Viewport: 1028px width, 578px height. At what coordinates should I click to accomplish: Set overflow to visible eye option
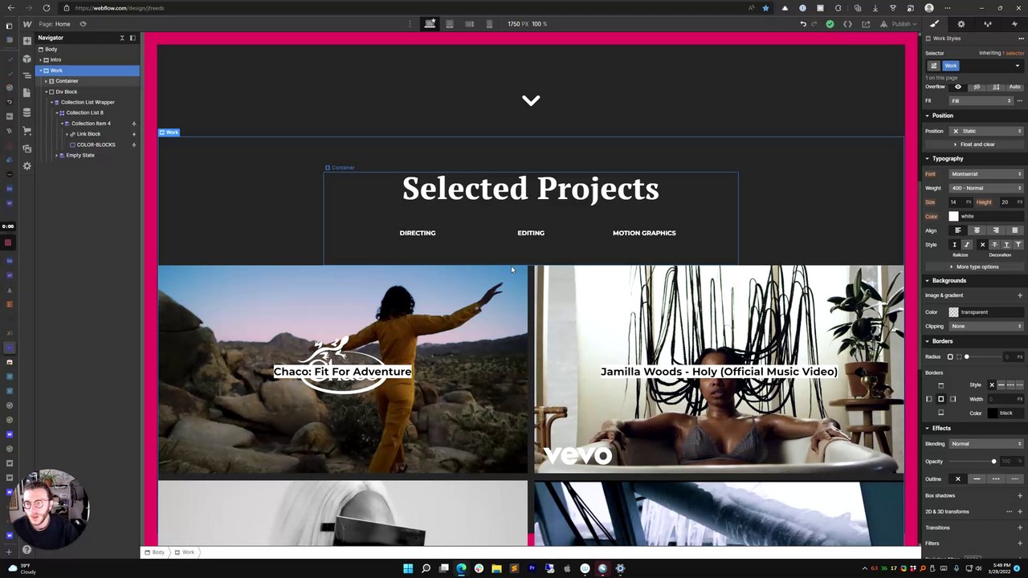957,87
